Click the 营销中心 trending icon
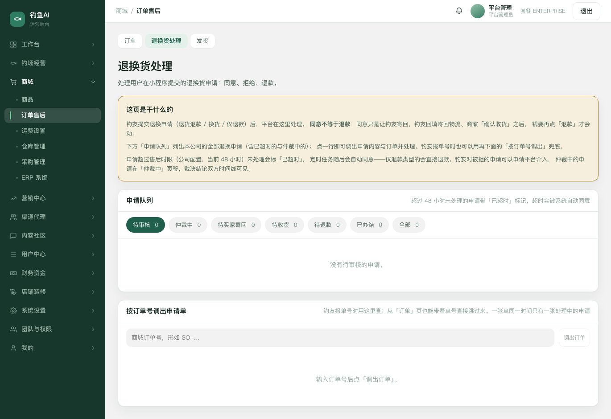Image resolution: width=611 pixels, height=419 pixels. click(13, 198)
